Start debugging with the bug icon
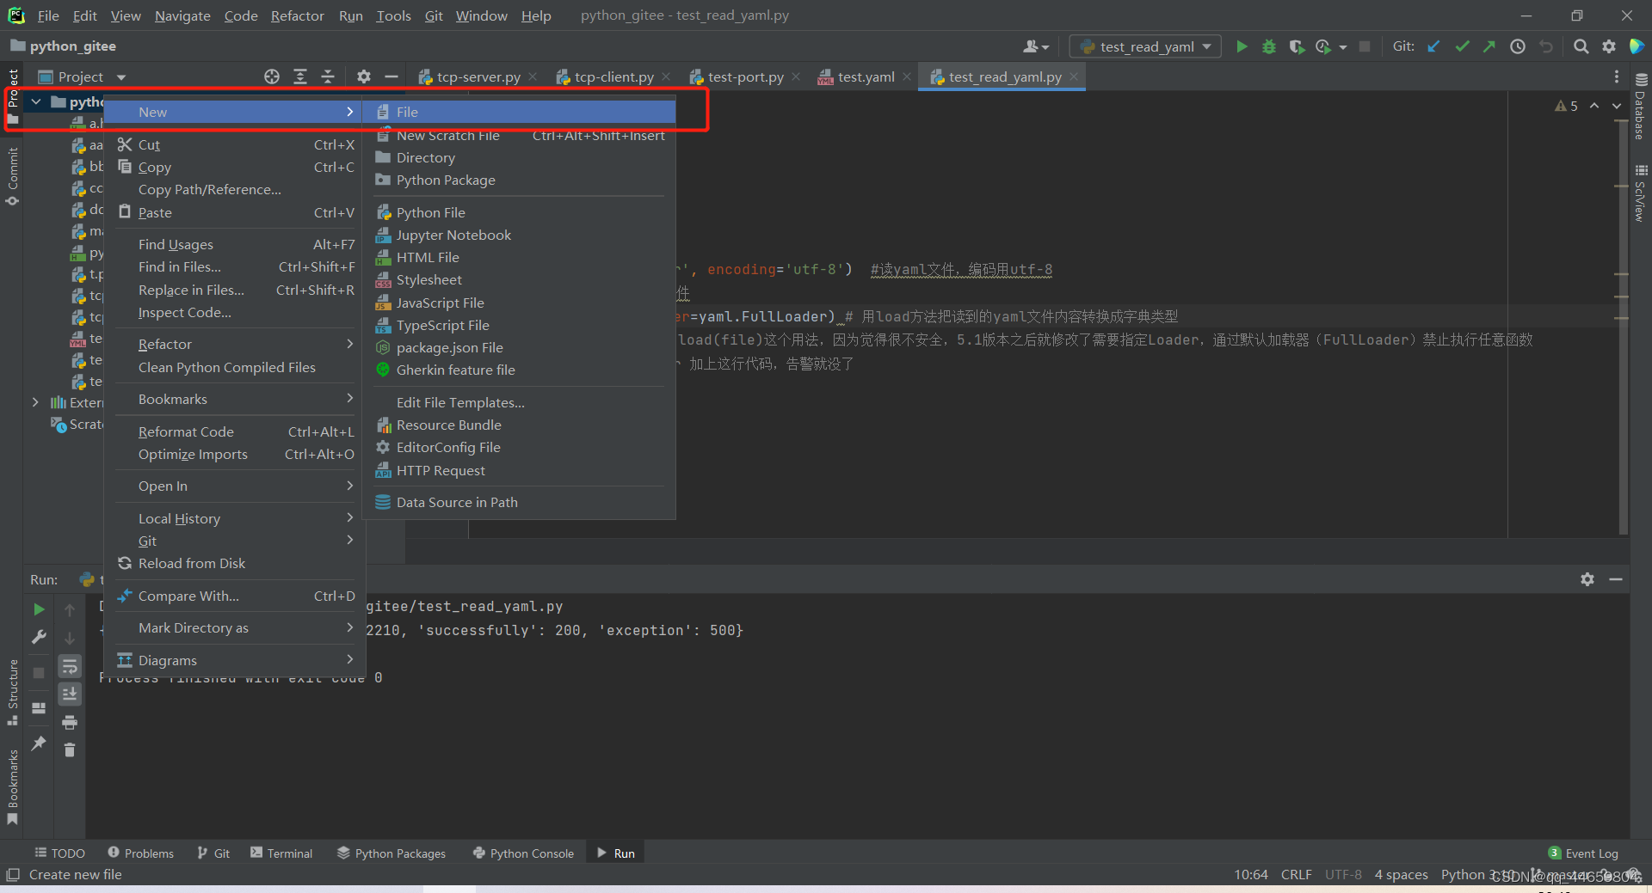This screenshot has height=893, width=1652. (x=1268, y=46)
